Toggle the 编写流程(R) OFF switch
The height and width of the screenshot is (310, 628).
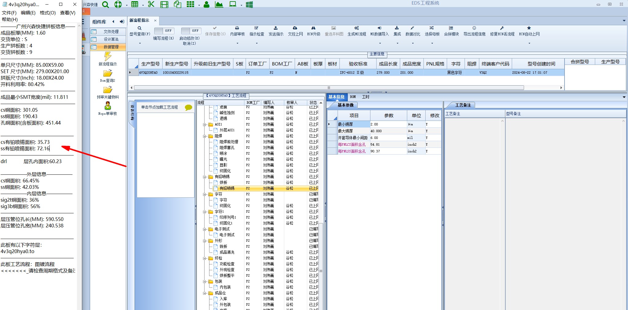tap(164, 31)
